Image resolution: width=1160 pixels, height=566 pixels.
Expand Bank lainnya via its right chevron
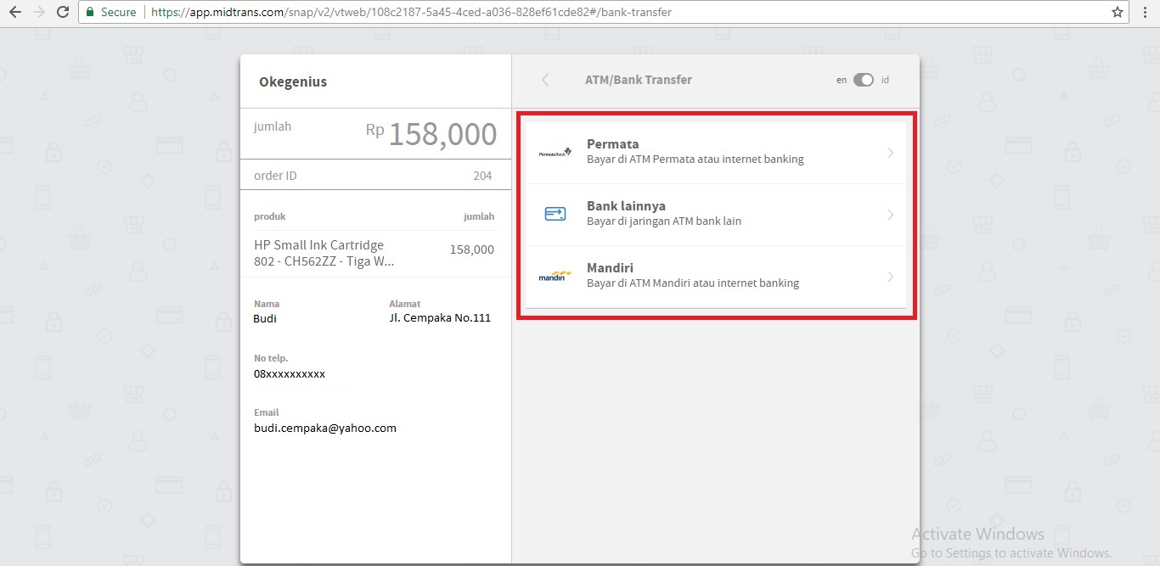pos(890,215)
